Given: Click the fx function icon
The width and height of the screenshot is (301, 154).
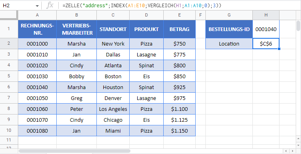Looking at the screenshot, I should pyautogui.click(x=50, y=6).
